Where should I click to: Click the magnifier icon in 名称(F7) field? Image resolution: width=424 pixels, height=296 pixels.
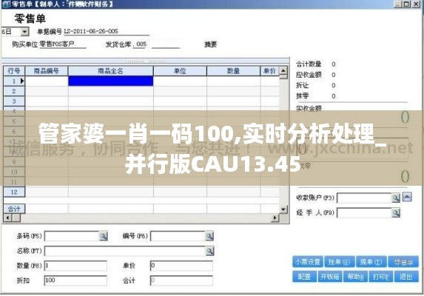[210, 251]
